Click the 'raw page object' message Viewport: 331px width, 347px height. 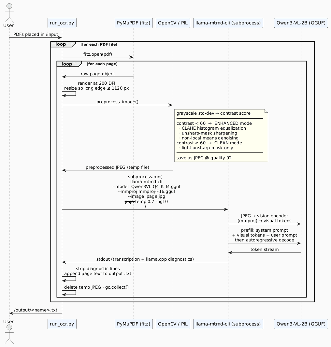tap(98, 74)
